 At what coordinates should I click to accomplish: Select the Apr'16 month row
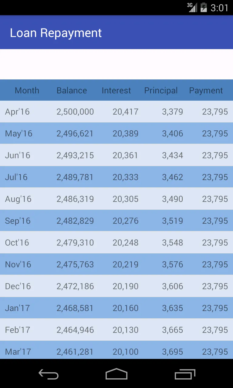click(116, 112)
